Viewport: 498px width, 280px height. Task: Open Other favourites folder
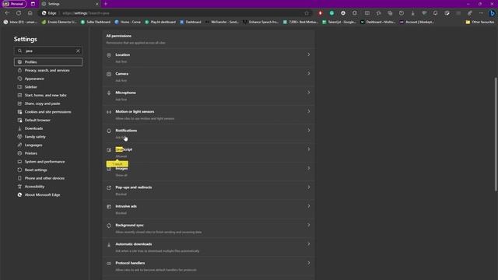pyautogui.click(x=480, y=22)
